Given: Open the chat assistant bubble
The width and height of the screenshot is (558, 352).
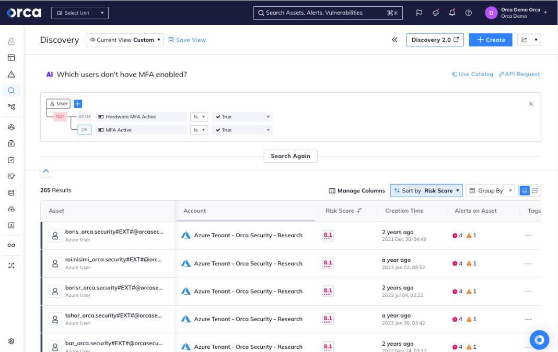Looking at the screenshot, I should click(539, 340).
